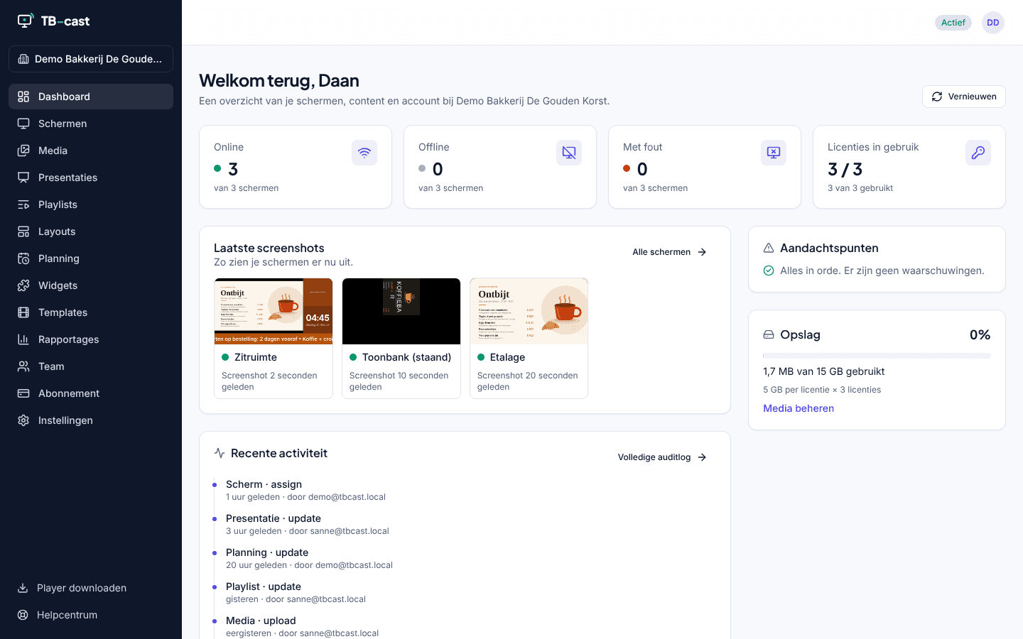
Task: Click the Abonnement credit card icon
Action: (23, 393)
